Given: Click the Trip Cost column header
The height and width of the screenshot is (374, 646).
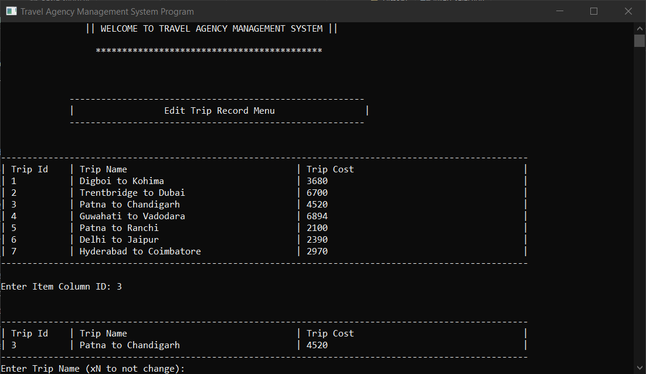Looking at the screenshot, I should click(x=329, y=169).
